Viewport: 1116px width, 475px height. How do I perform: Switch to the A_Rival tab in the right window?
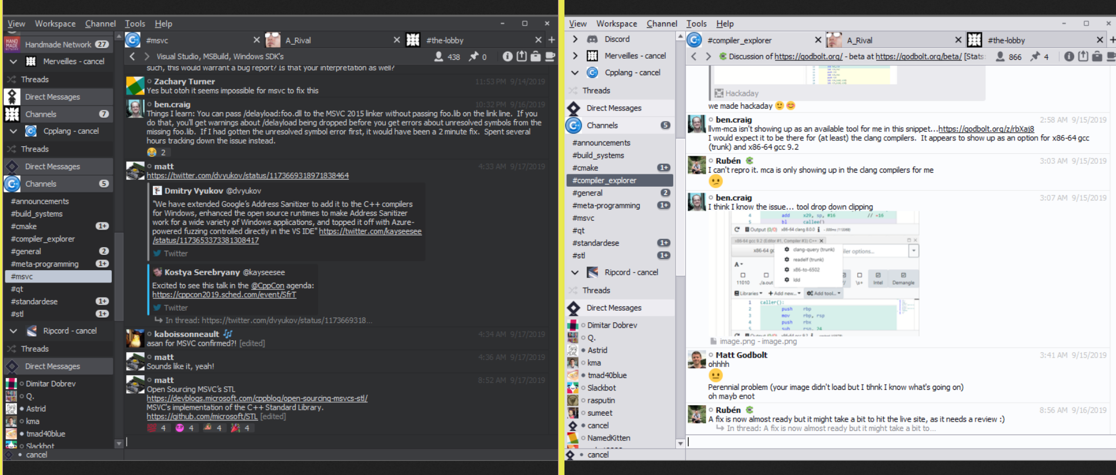coord(894,40)
